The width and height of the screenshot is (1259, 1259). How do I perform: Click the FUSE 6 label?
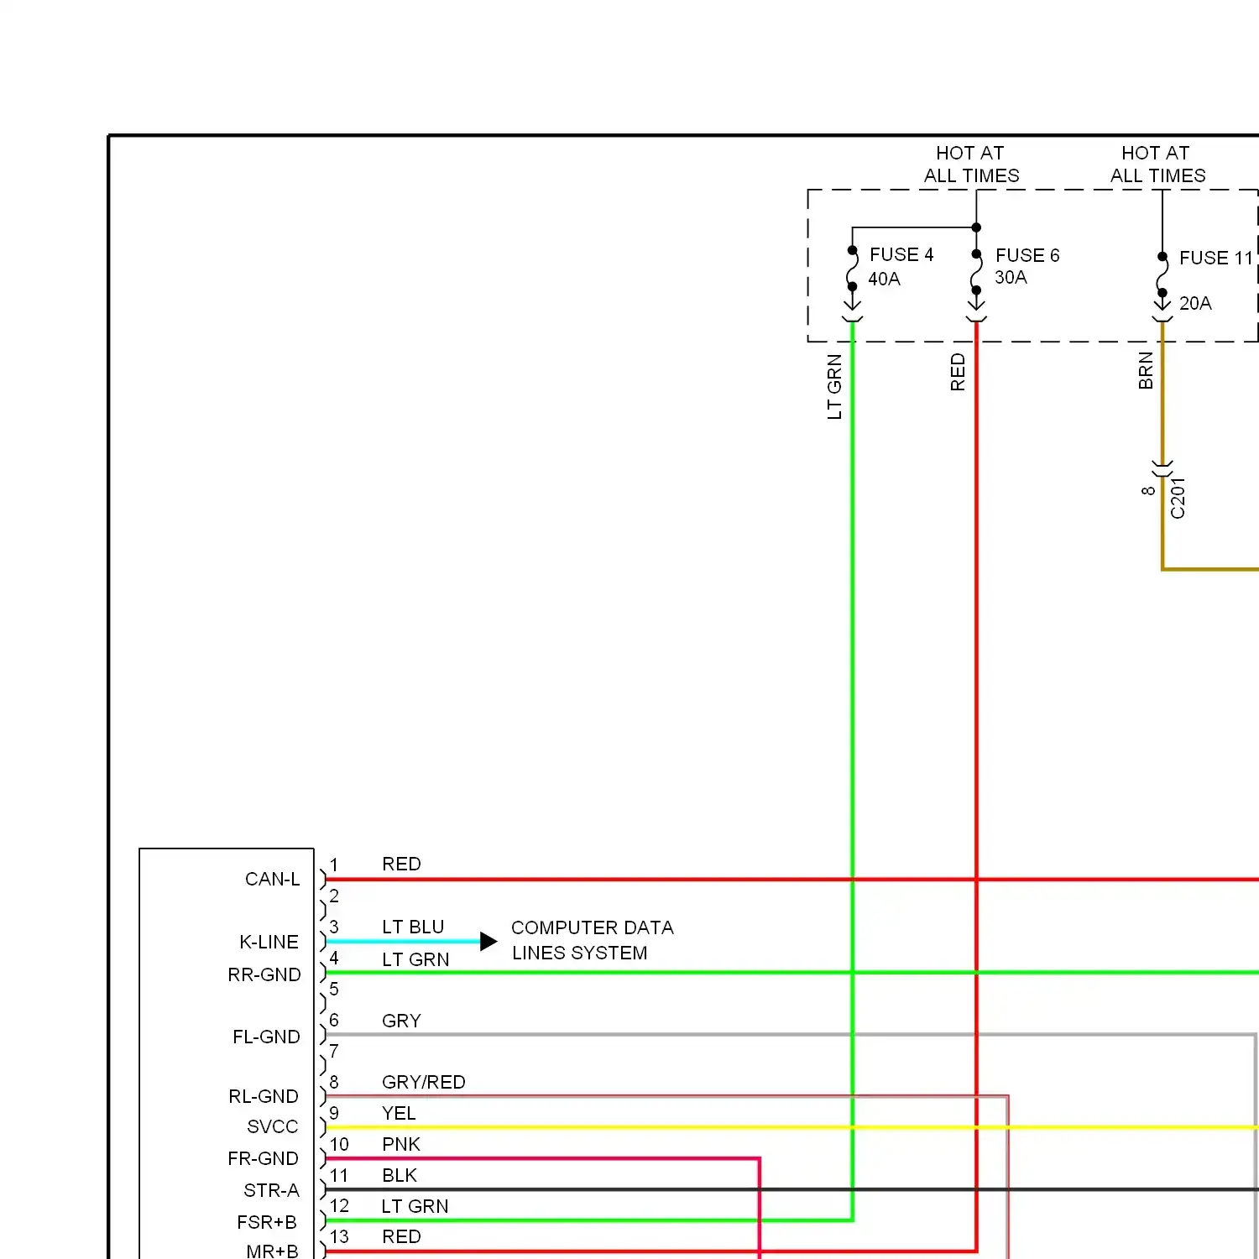coord(1027,255)
